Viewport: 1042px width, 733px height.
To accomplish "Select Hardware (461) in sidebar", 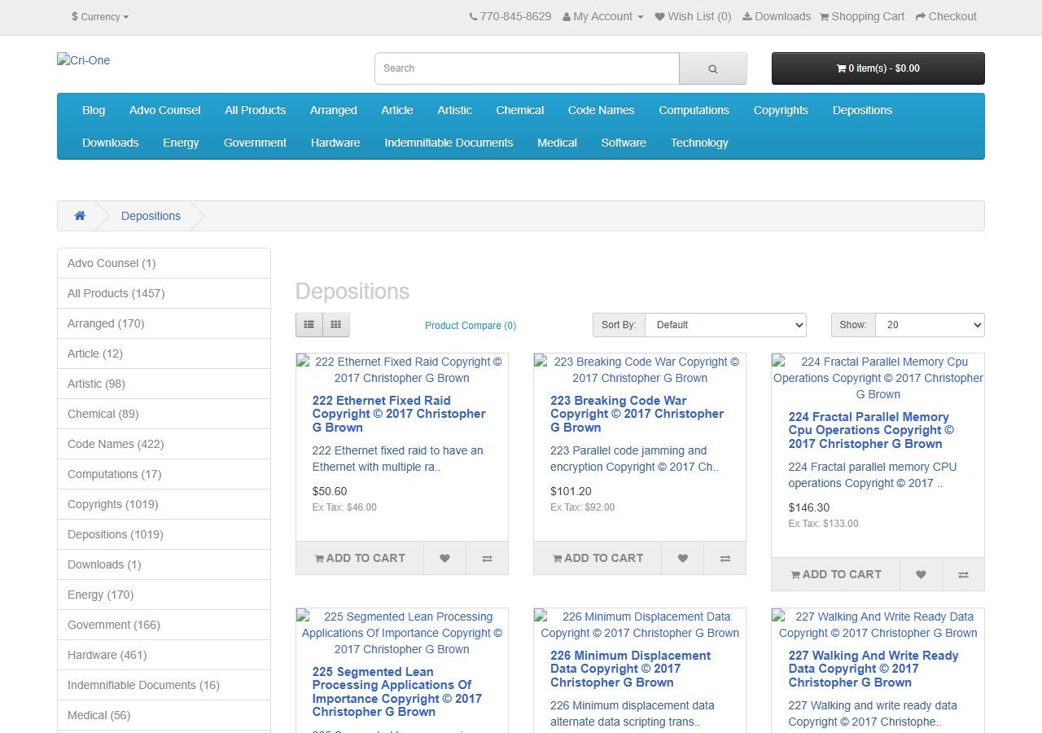I will 164,655.
